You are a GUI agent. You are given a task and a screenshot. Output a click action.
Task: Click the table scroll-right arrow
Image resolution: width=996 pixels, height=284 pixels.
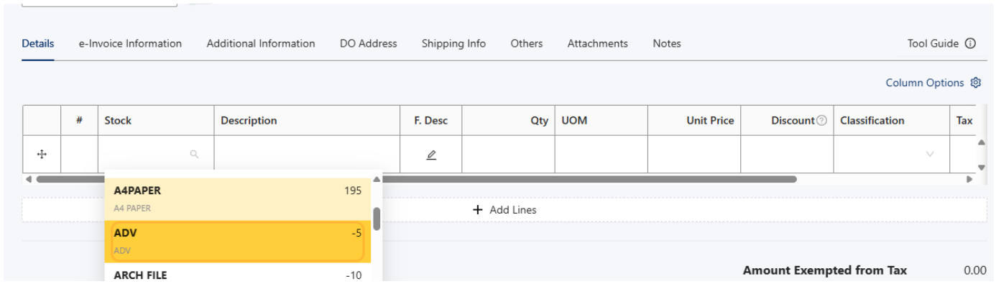click(x=969, y=179)
